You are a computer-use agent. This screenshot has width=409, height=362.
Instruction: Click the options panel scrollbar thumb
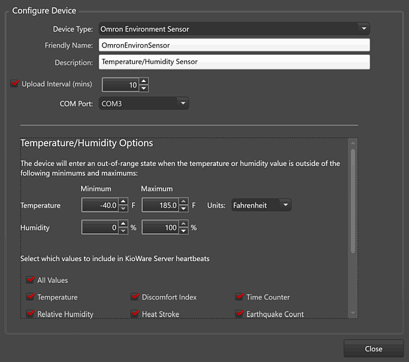tap(353, 201)
